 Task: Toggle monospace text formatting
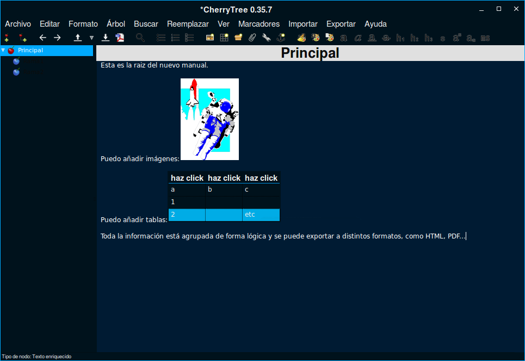click(485, 38)
